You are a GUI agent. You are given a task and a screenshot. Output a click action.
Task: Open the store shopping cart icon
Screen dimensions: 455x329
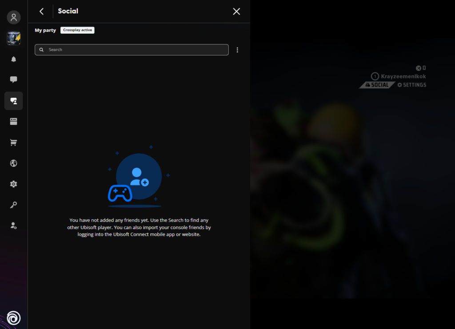[14, 143]
